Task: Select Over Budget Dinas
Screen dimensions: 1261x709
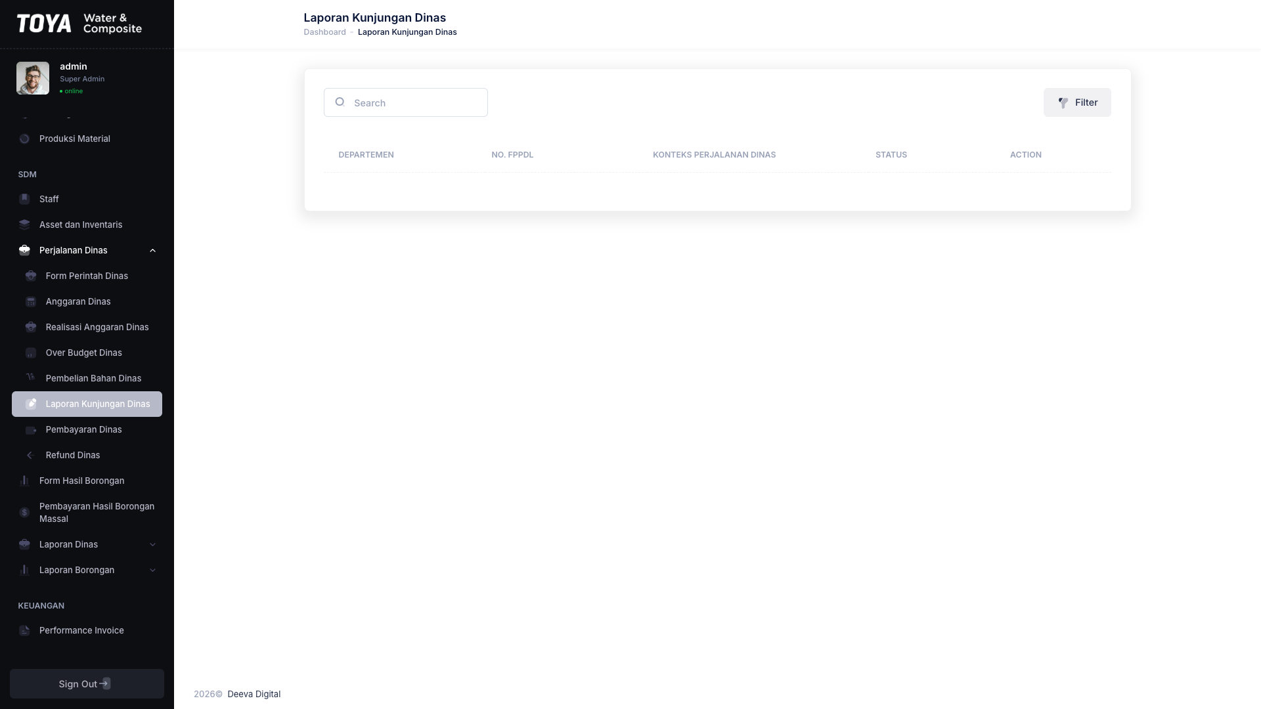Action: click(87, 353)
